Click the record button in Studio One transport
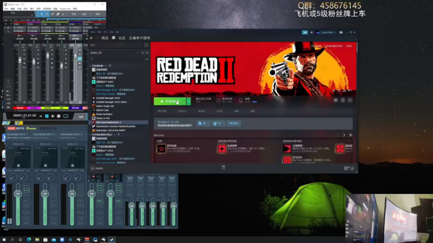Screen dimensions: 433x243 point(58,116)
